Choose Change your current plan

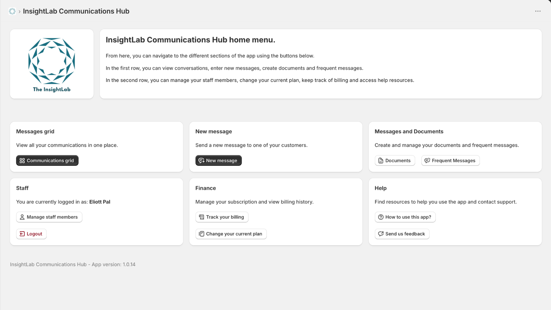coord(231,234)
